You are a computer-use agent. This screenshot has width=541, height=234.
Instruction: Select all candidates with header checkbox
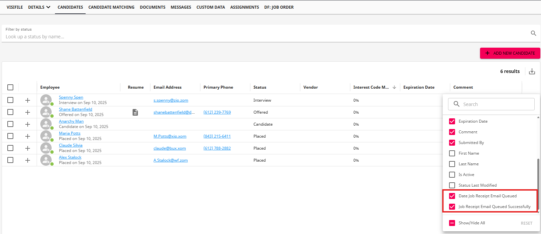[10, 87]
